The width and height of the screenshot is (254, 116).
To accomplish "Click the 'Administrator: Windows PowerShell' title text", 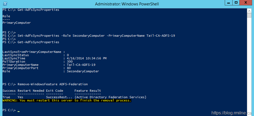I will pos(127,4).
